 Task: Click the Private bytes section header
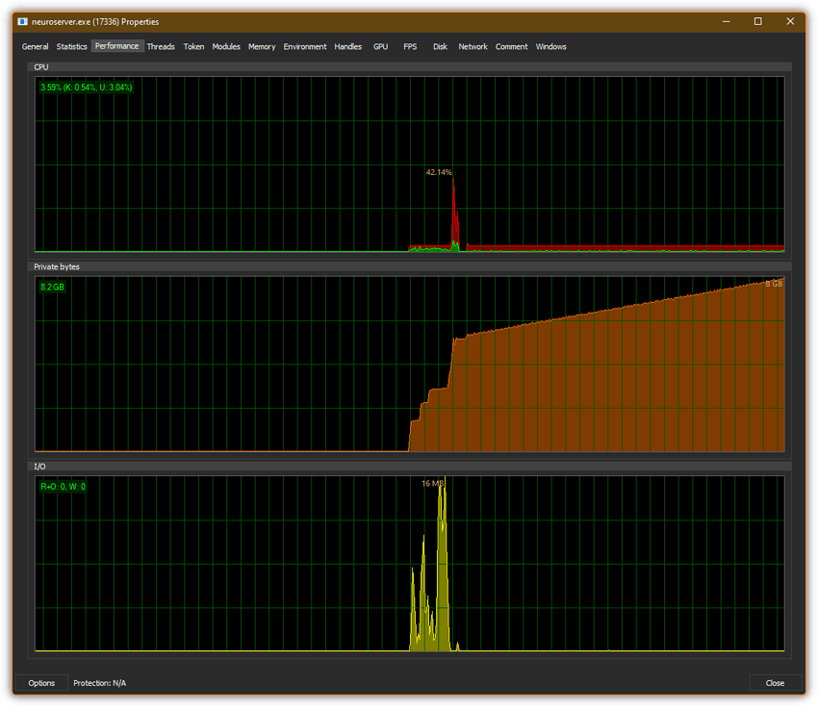(410, 267)
